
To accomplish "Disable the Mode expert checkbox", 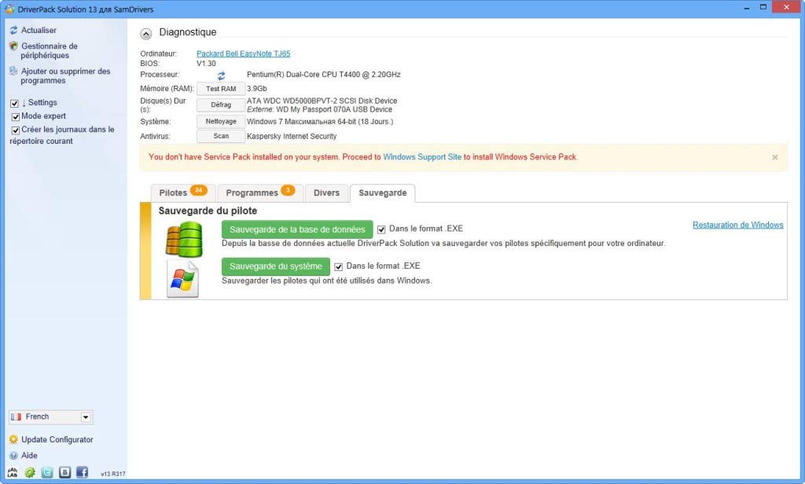I will [16, 116].
